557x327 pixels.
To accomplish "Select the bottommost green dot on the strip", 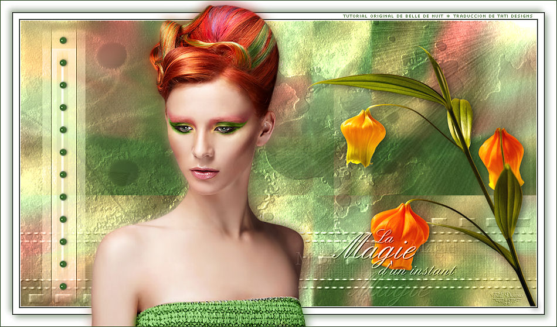I will point(63,286).
